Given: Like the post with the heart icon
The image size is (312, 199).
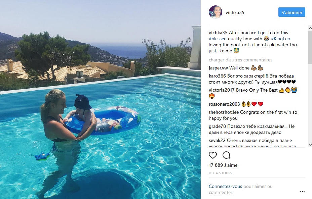Looking at the screenshot, I should pyautogui.click(x=213, y=155).
